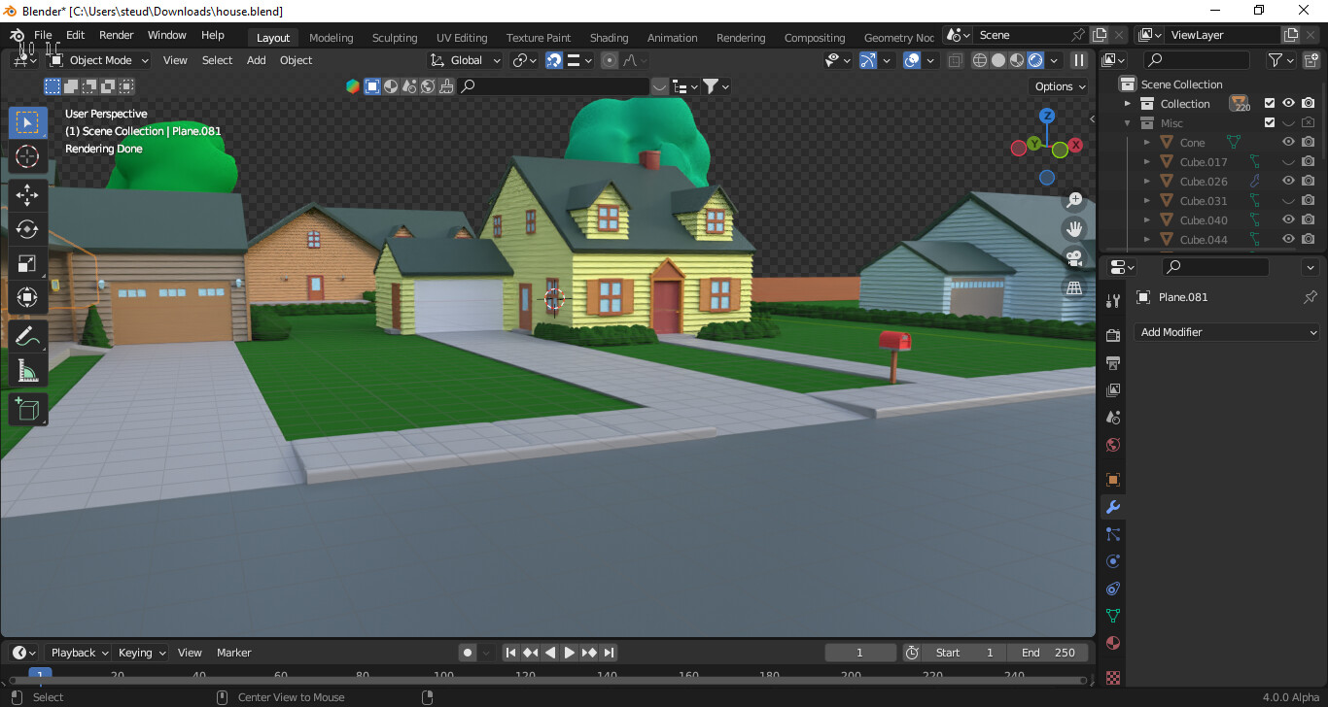The height and width of the screenshot is (707, 1328).
Task: Open View Layer properties tab
Action: click(x=1114, y=389)
